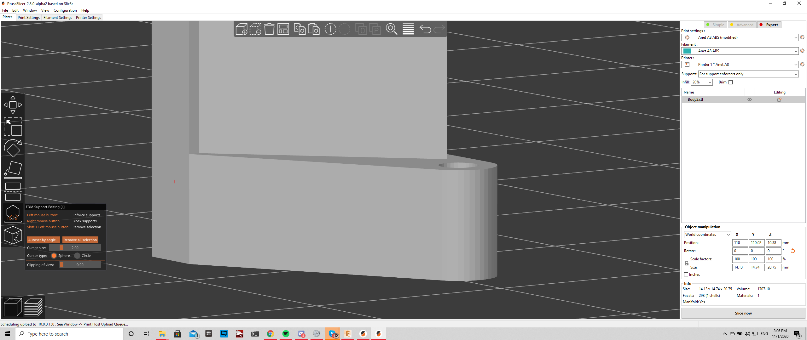This screenshot has height=340, width=807.
Task: Click the Add model toolbar icon
Action: [241, 29]
